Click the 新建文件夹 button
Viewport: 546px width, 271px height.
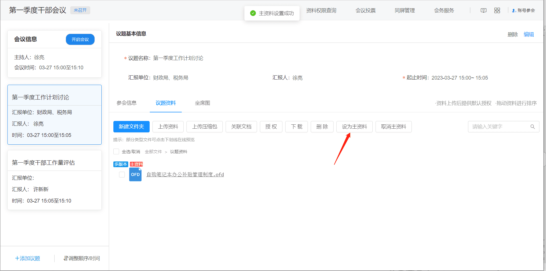click(x=131, y=127)
